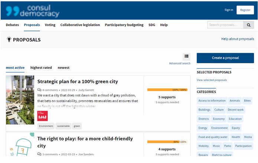Show newest proposals

click(x=63, y=68)
